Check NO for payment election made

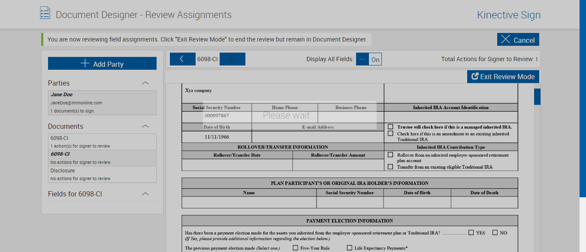[x=495, y=233]
